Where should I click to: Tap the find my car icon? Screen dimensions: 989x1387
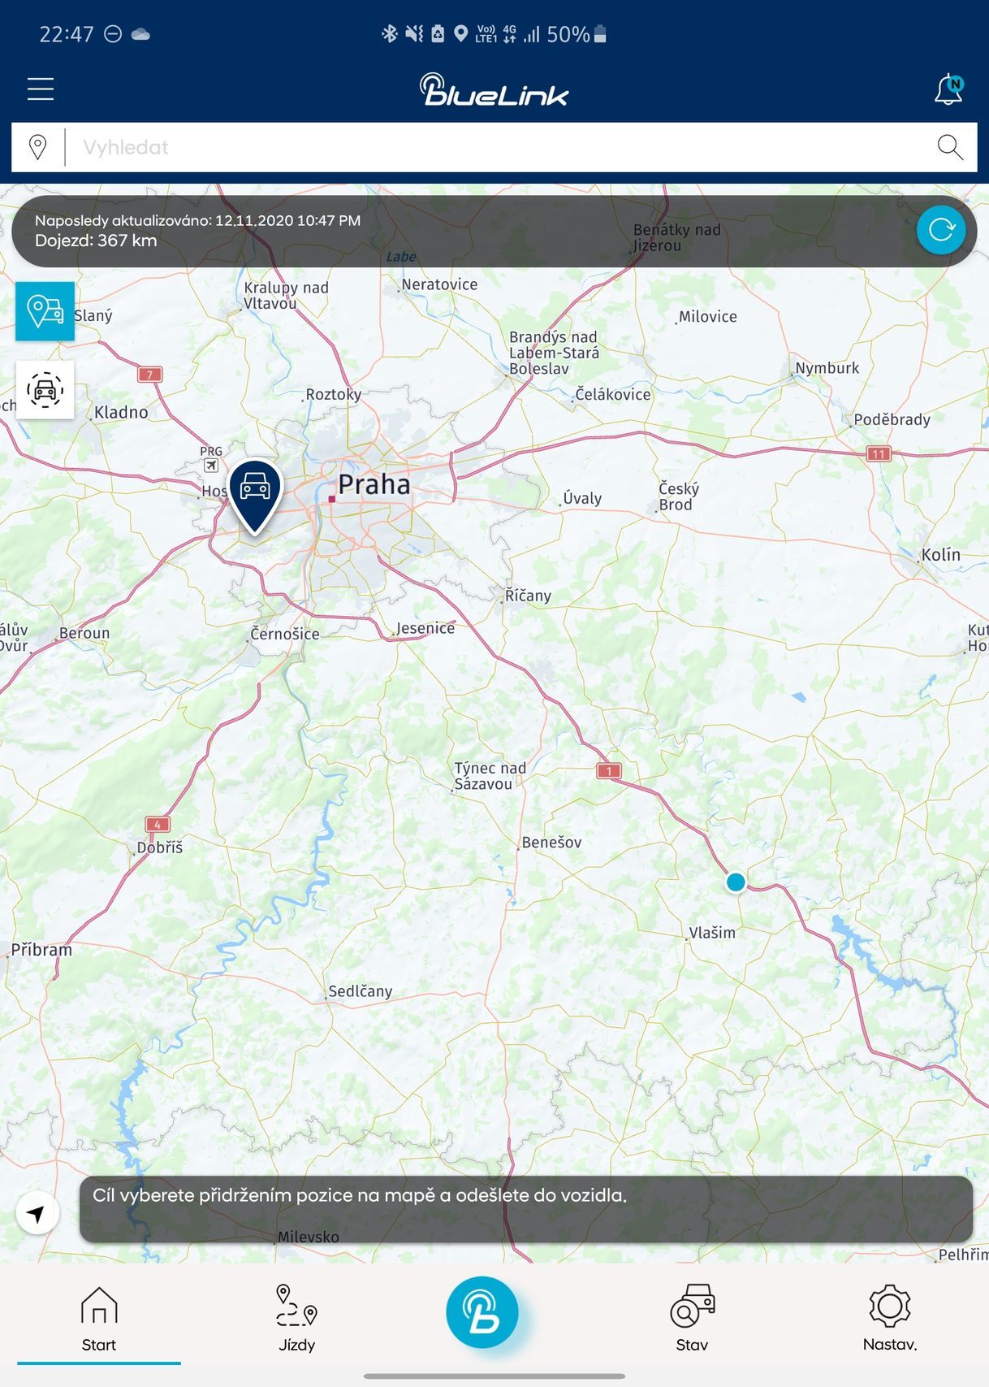45,390
